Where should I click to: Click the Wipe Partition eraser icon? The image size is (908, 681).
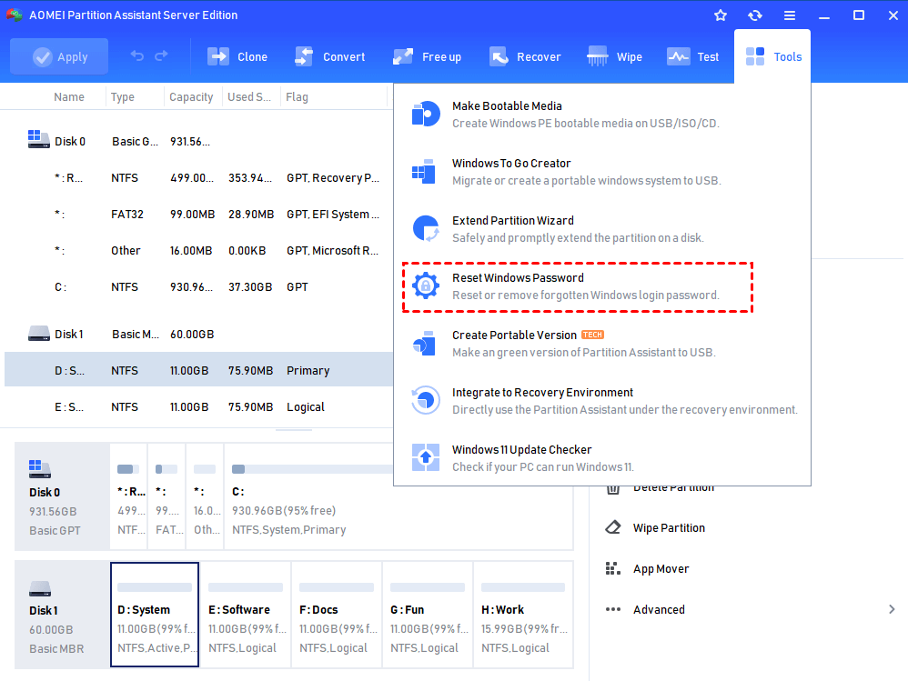tap(612, 527)
